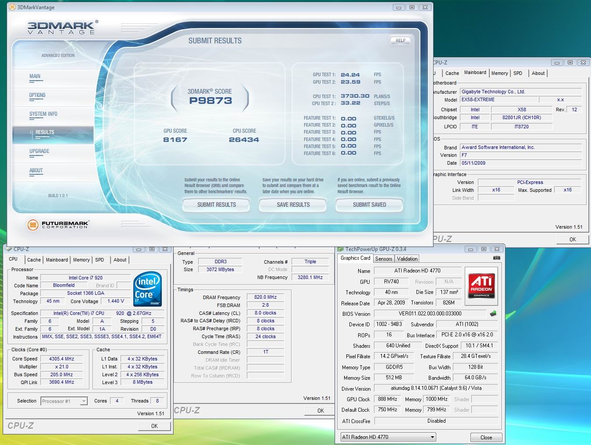Click OK in the CPU-Z CPU window
The height and width of the screenshot is (445, 591).
point(154,426)
